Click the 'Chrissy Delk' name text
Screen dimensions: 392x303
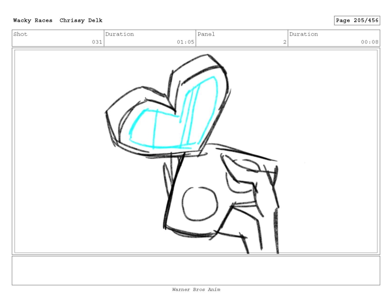81,21
